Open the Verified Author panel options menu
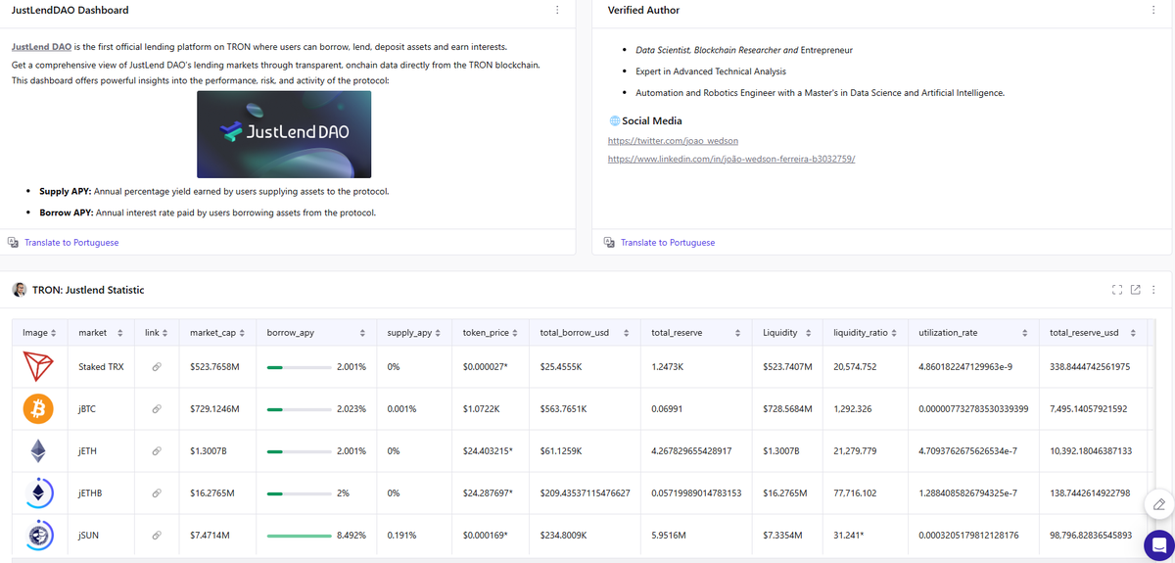1175x563 pixels. coord(1153,11)
